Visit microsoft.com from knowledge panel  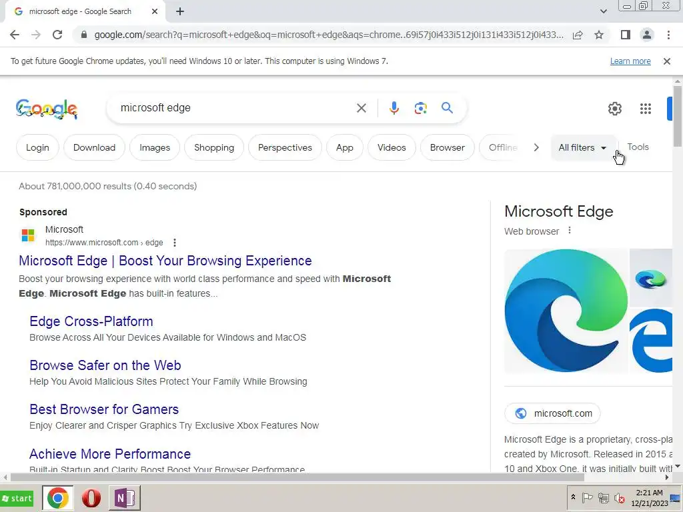[552, 413]
